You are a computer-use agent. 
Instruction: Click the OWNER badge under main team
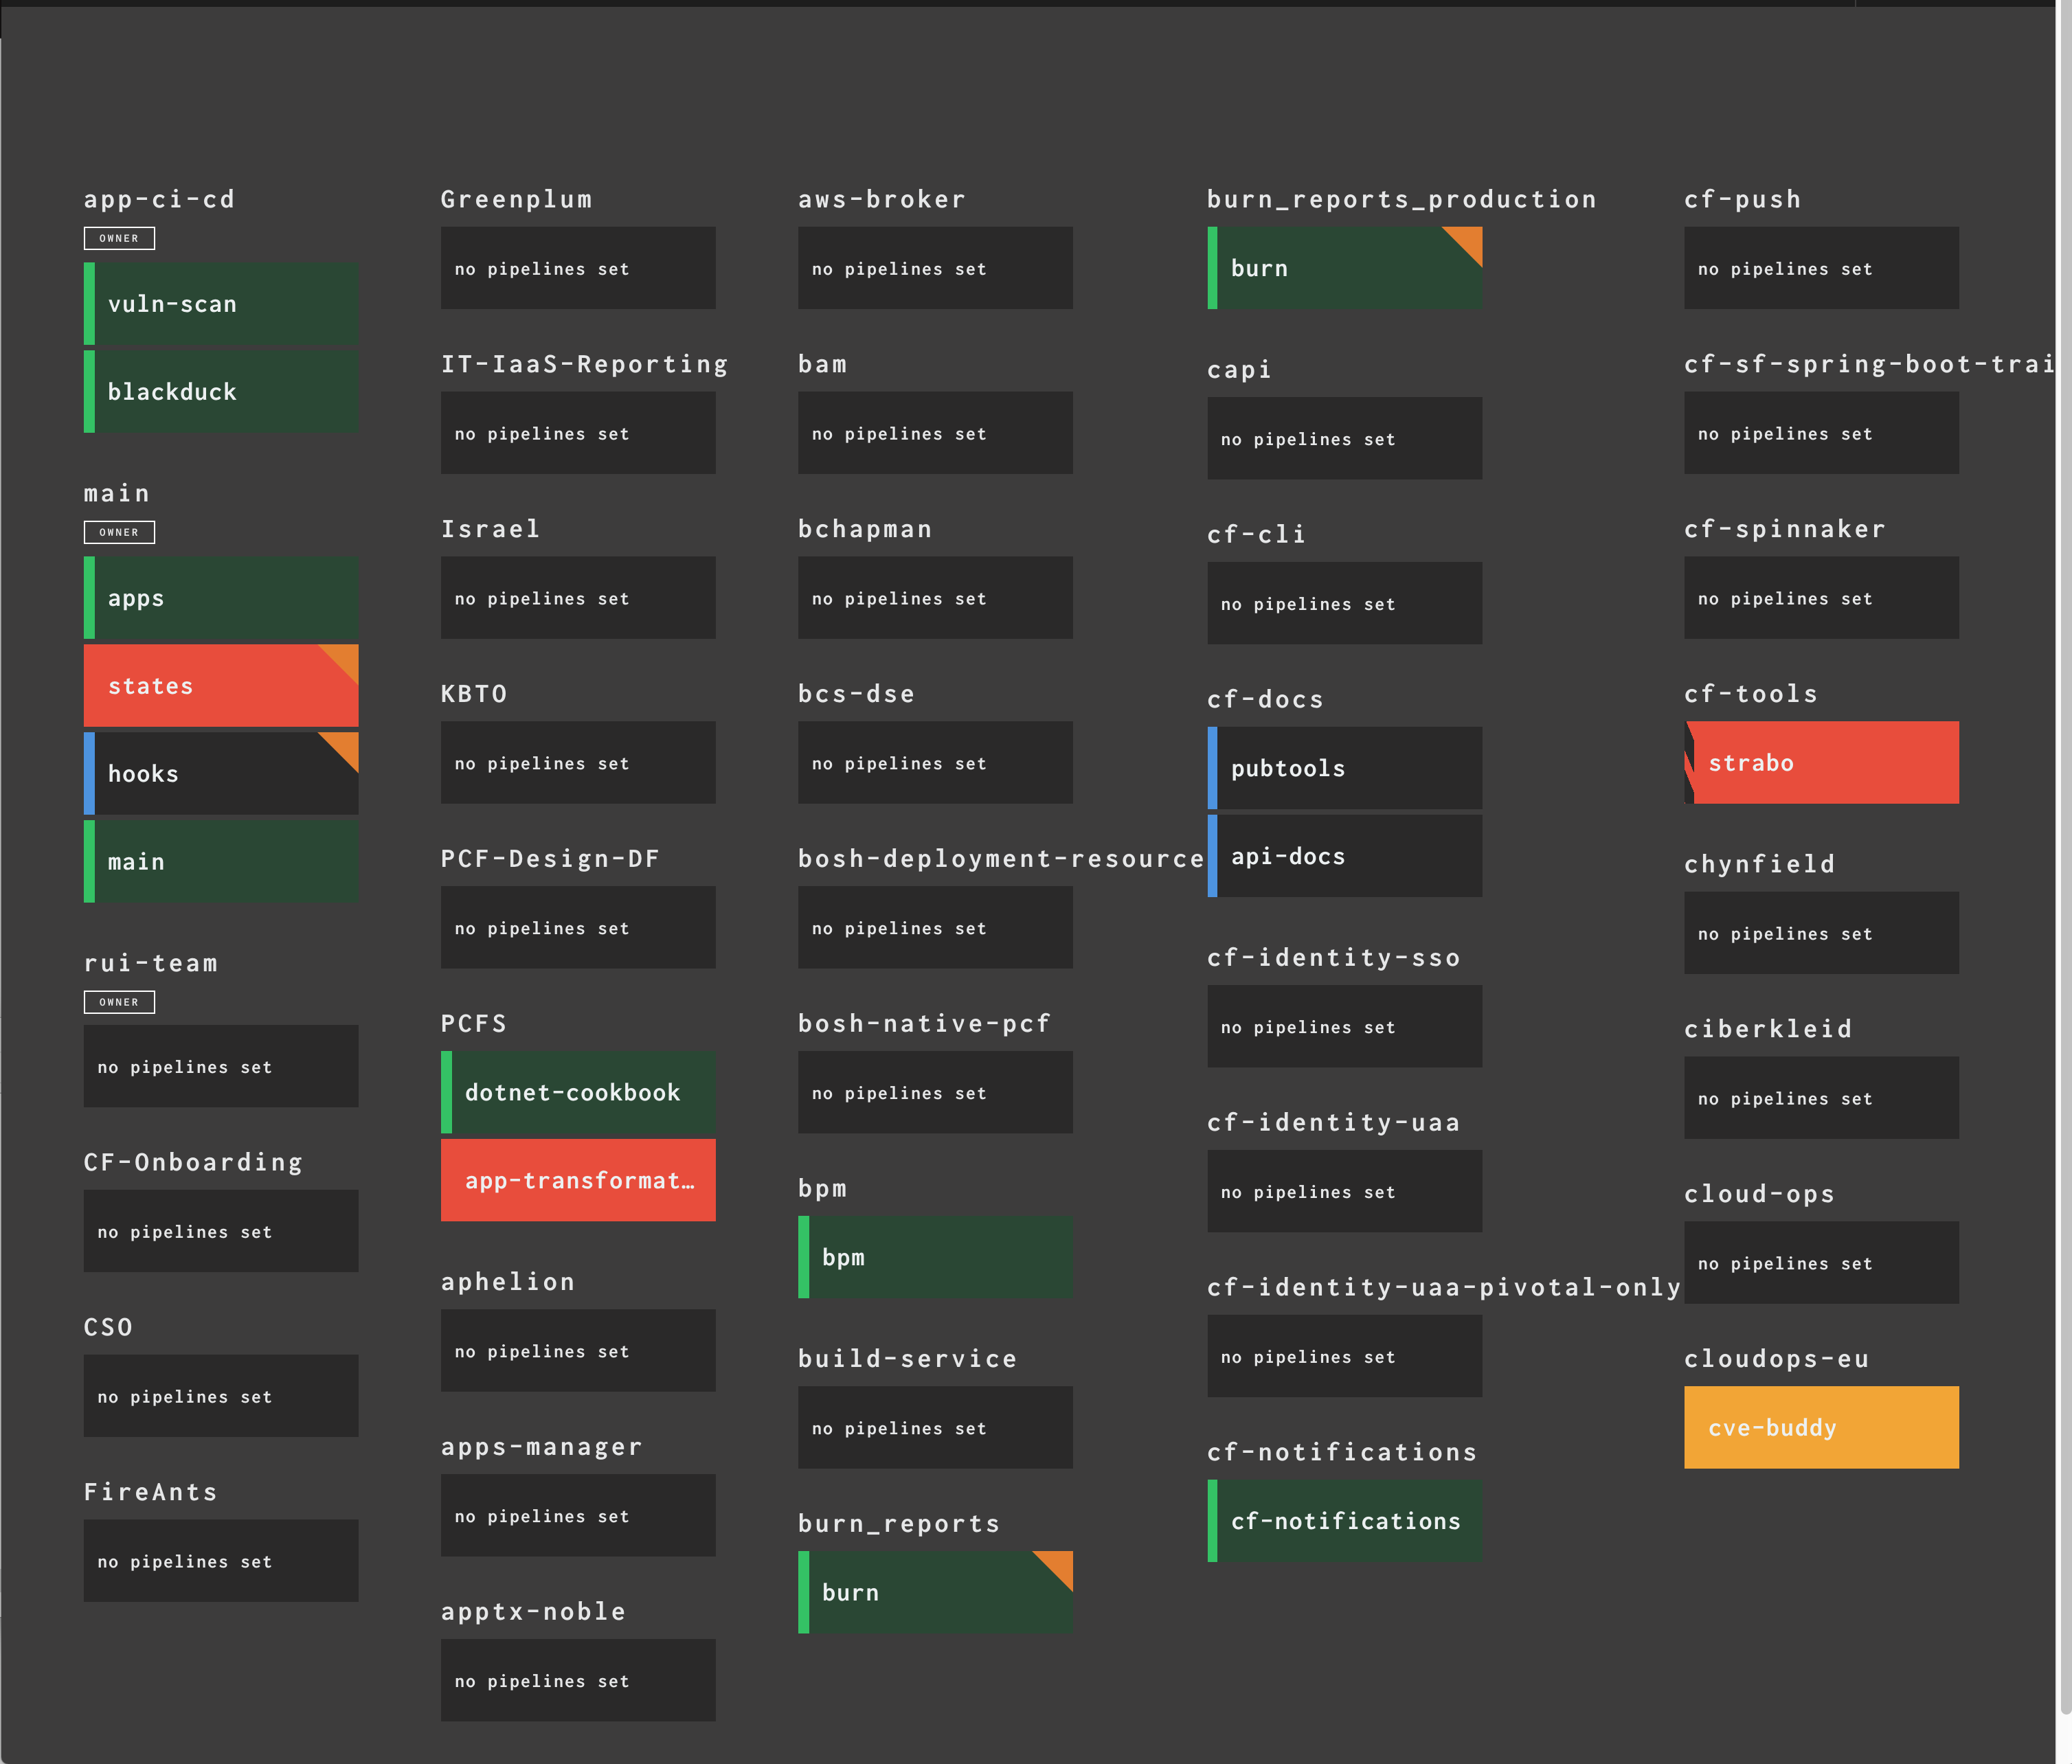119,532
